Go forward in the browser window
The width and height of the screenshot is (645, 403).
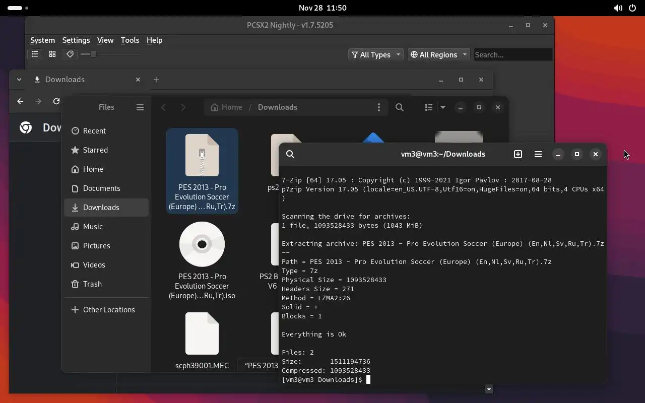coord(38,101)
